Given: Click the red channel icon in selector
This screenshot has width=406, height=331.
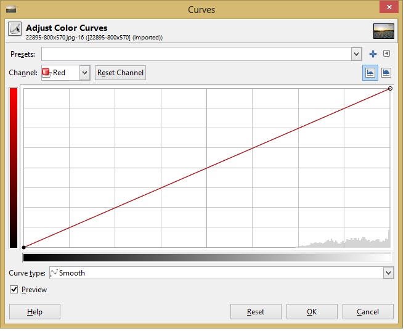Looking at the screenshot, I should click(x=46, y=73).
